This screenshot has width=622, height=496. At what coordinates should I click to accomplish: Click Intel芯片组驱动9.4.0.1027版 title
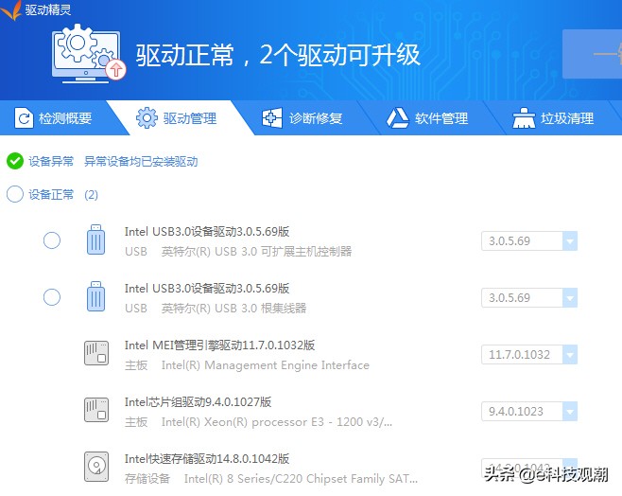point(198,402)
